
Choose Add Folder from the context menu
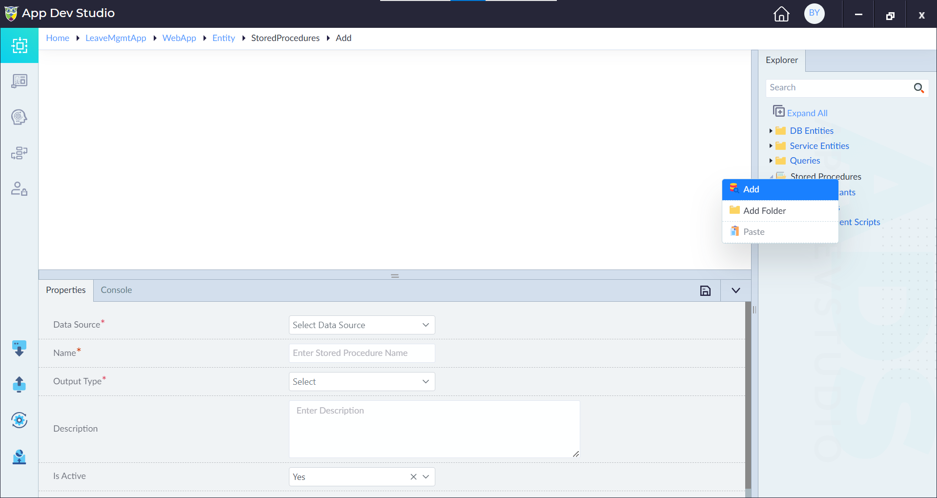point(780,211)
